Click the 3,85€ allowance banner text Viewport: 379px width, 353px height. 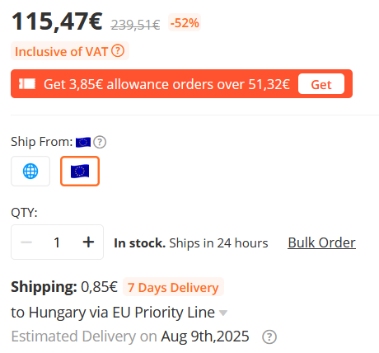coord(166,84)
